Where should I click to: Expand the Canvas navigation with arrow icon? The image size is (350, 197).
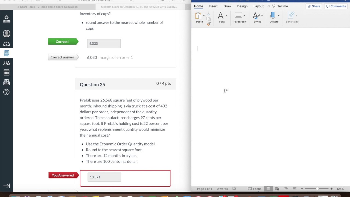(x=7, y=186)
